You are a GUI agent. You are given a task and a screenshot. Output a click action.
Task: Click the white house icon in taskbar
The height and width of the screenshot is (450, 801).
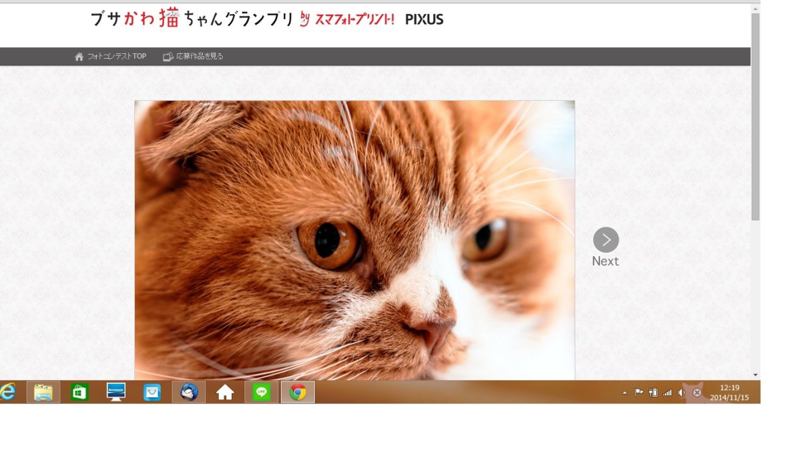[x=226, y=392]
